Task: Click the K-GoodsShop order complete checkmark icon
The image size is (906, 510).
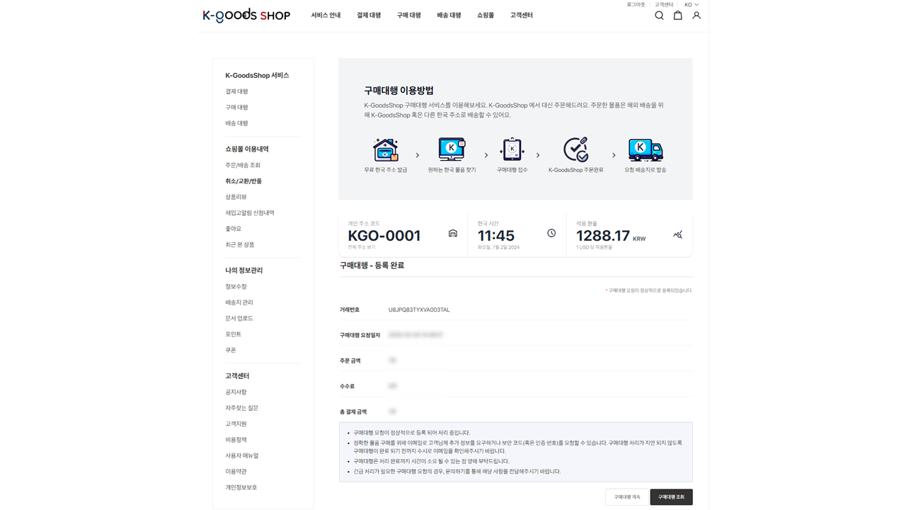Action: [575, 150]
